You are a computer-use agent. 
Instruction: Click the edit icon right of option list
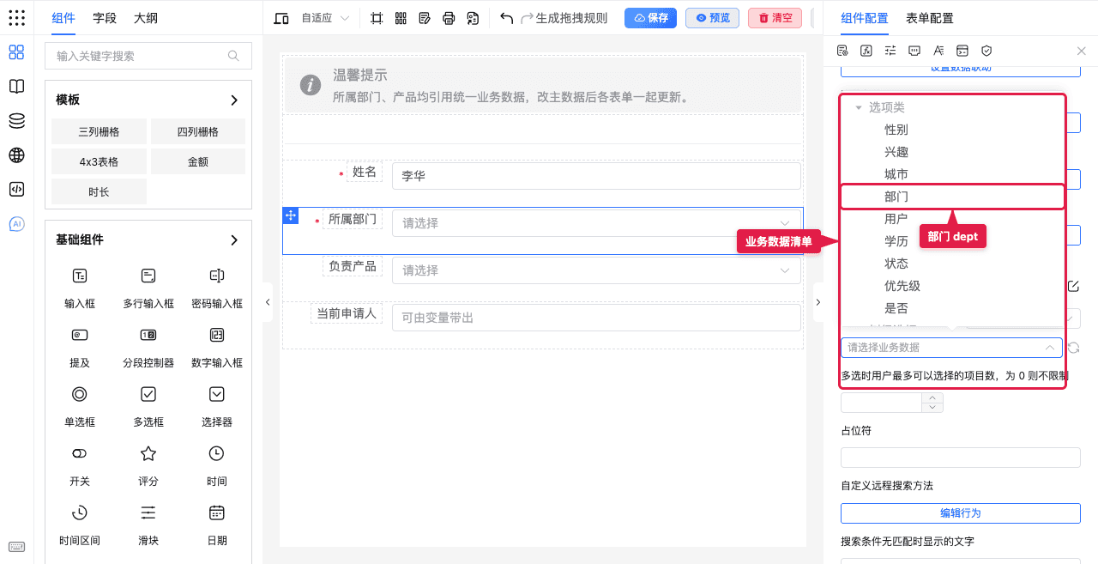pyautogui.click(x=1073, y=286)
